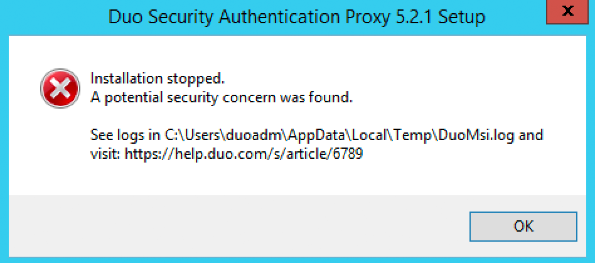
Task: Close the Setup dialog with the X
Action: pyautogui.click(x=568, y=13)
